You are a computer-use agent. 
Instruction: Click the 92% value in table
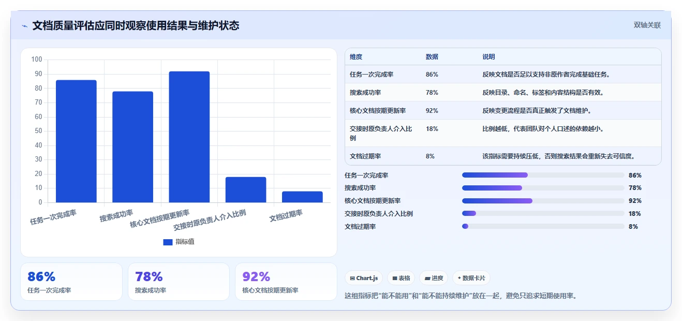coord(432,111)
